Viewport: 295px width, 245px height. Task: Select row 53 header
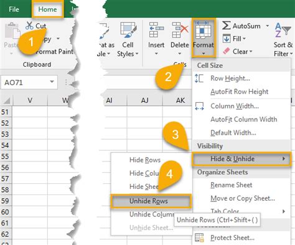(6, 134)
